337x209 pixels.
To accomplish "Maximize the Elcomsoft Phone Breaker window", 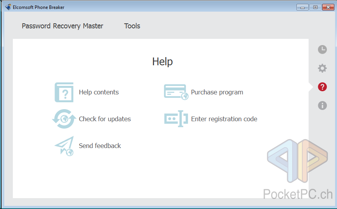I will tap(315, 7).
